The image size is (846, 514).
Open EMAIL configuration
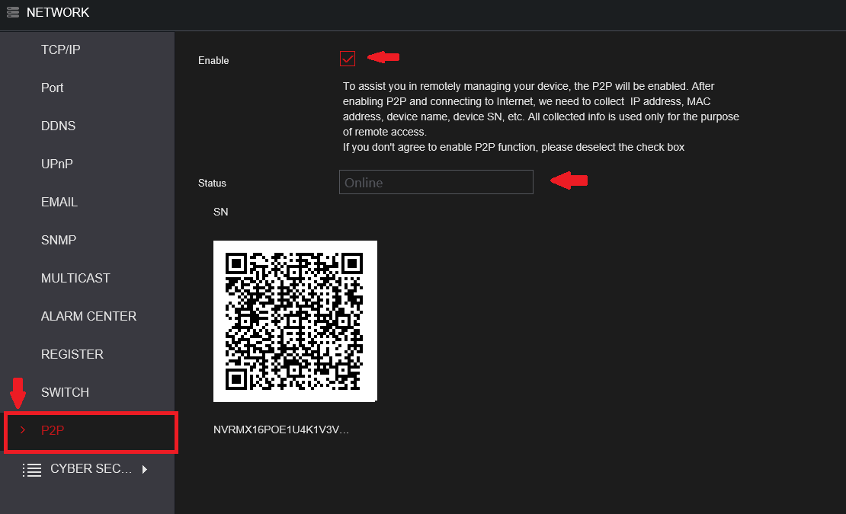coord(59,202)
